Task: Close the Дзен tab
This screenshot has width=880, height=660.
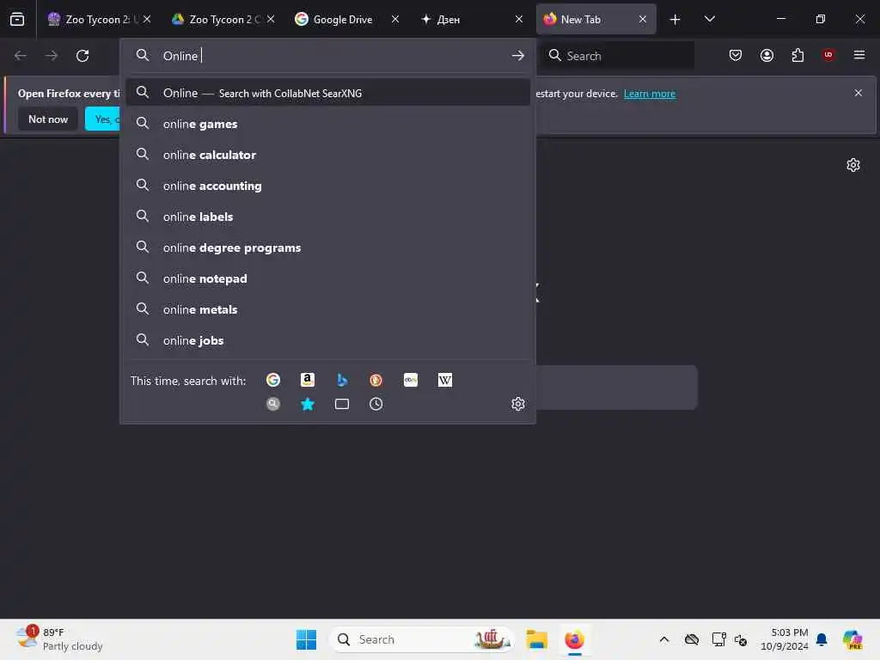Action: click(x=519, y=19)
